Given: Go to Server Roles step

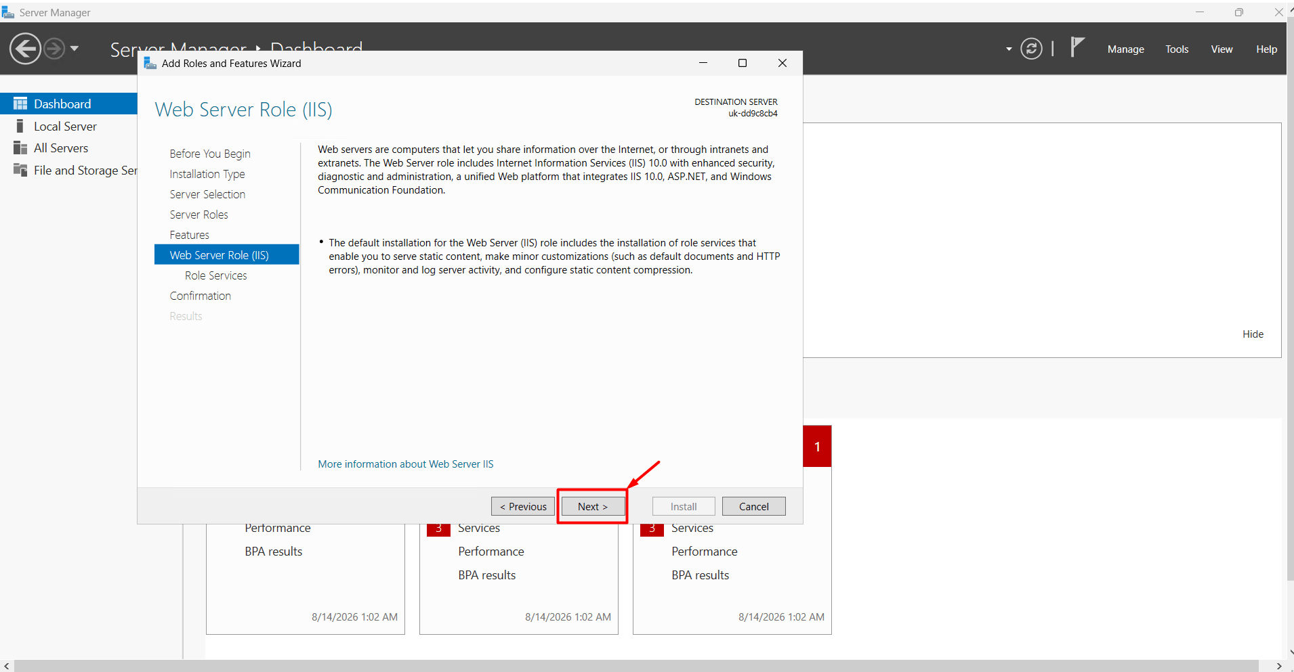Looking at the screenshot, I should click(199, 215).
